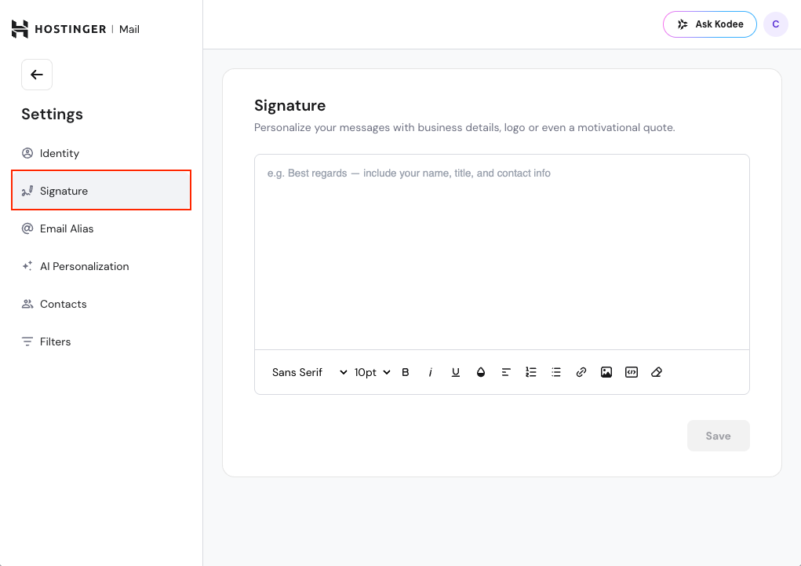The width and height of the screenshot is (801, 566).
Task: Insert a hyperlink into signature
Action: click(581, 372)
